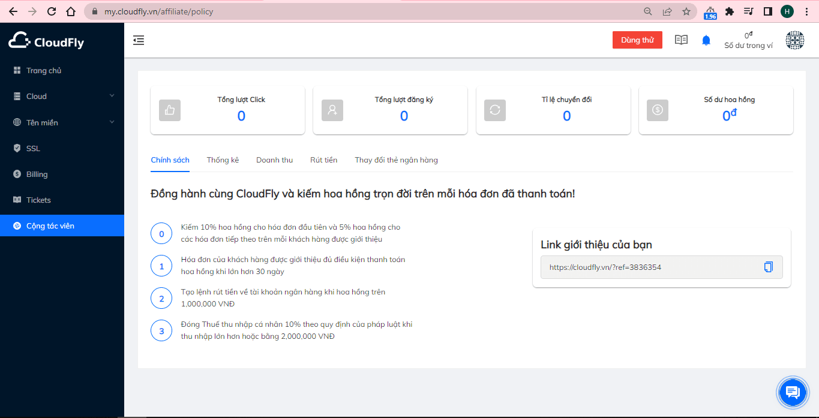Image resolution: width=819 pixels, height=418 pixels.
Task: Click the step 3 circle
Action: (x=161, y=330)
